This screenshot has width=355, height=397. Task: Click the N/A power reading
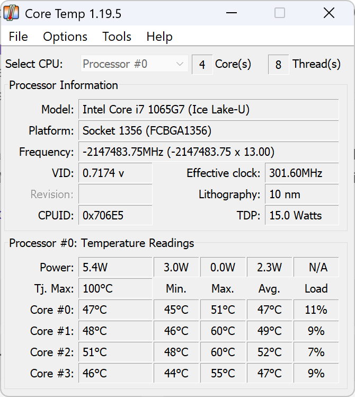[x=316, y=267]
